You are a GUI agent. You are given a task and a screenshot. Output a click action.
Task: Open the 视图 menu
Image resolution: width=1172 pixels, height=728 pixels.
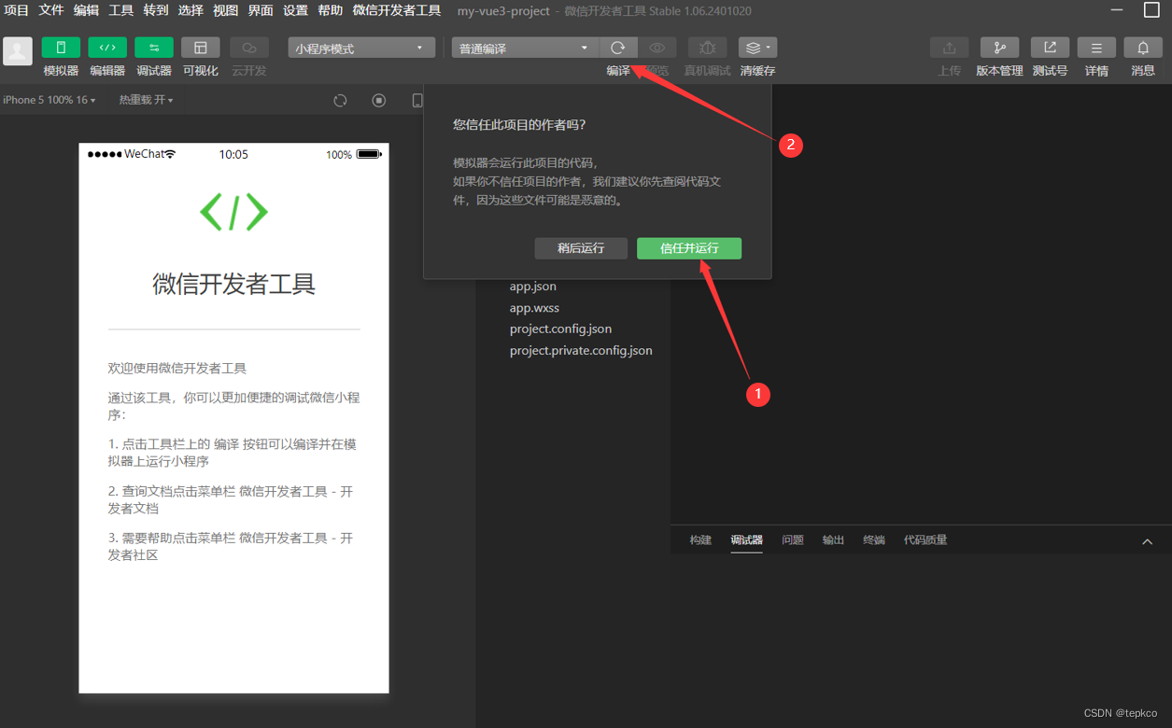click(226, 10)
